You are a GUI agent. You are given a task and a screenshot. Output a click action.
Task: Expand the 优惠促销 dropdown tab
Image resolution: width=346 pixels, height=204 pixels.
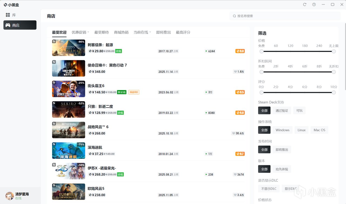click(x=80, y=32)
